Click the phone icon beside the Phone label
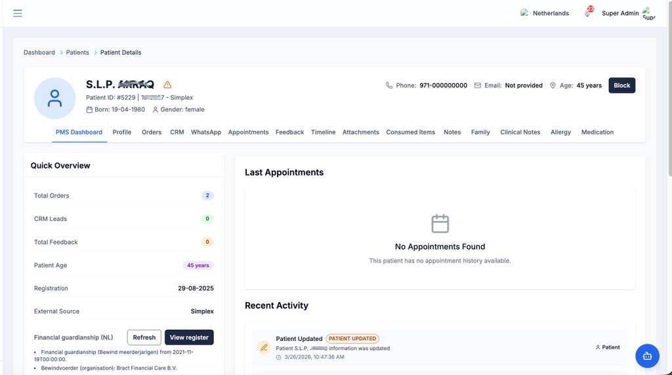The width and height of the screenshot is (672, 375). click(388, 85)
